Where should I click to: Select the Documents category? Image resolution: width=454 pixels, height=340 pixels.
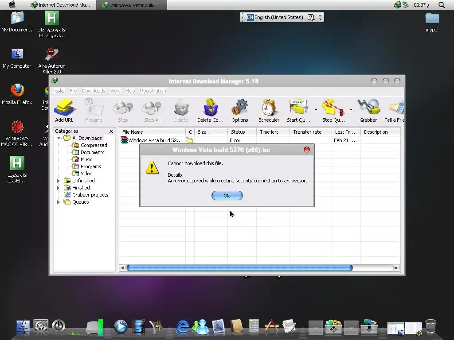pos(88,152)
